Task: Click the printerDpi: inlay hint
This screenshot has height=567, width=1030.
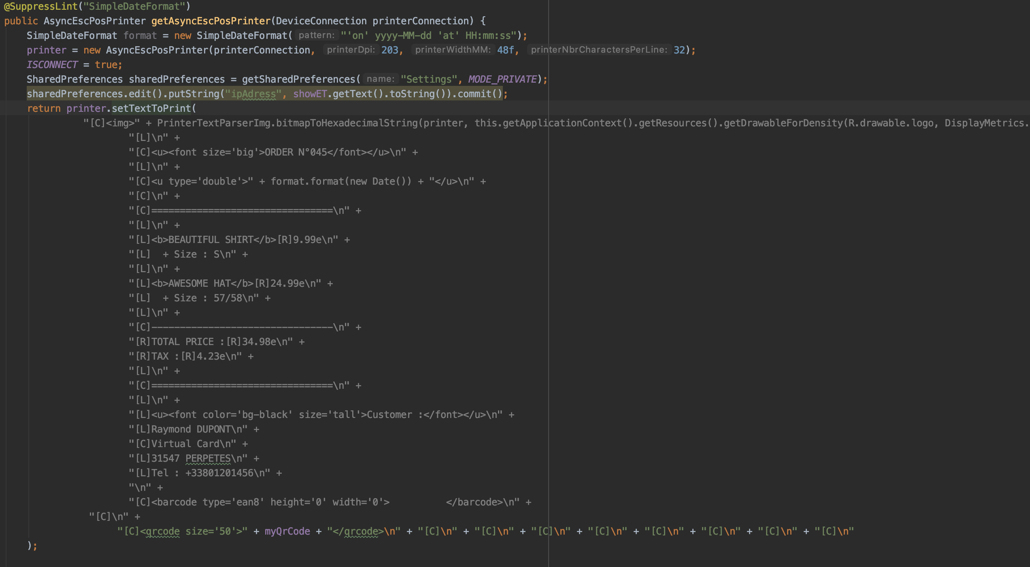Action: coord(351,50)
